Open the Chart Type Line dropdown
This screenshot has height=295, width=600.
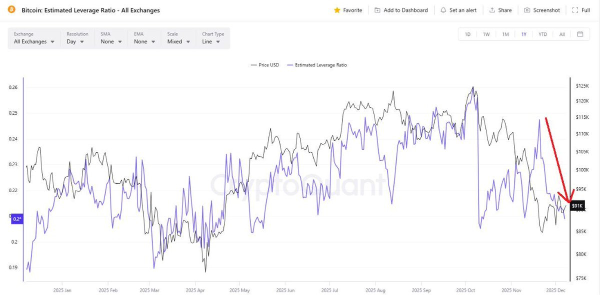tap(213, 38)
